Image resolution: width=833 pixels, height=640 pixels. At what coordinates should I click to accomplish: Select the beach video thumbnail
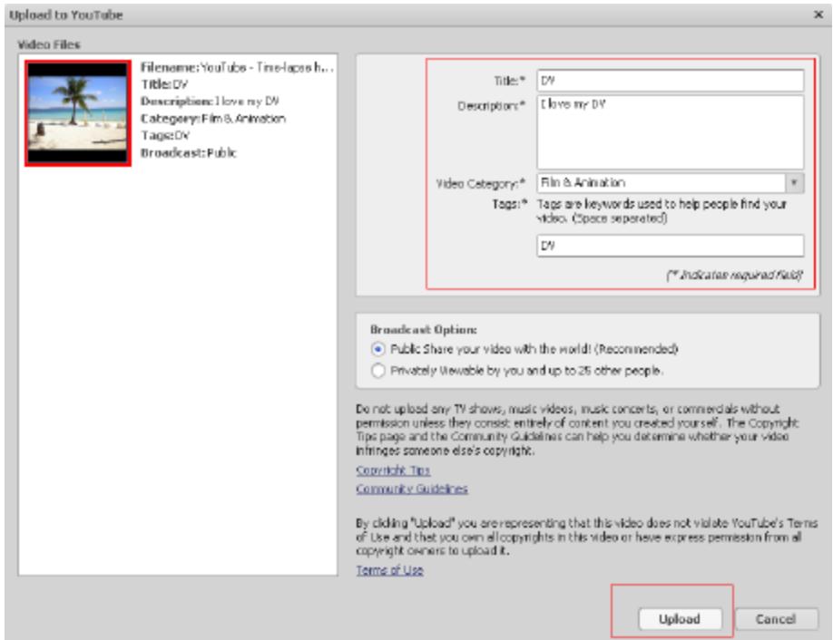point(78,113)
